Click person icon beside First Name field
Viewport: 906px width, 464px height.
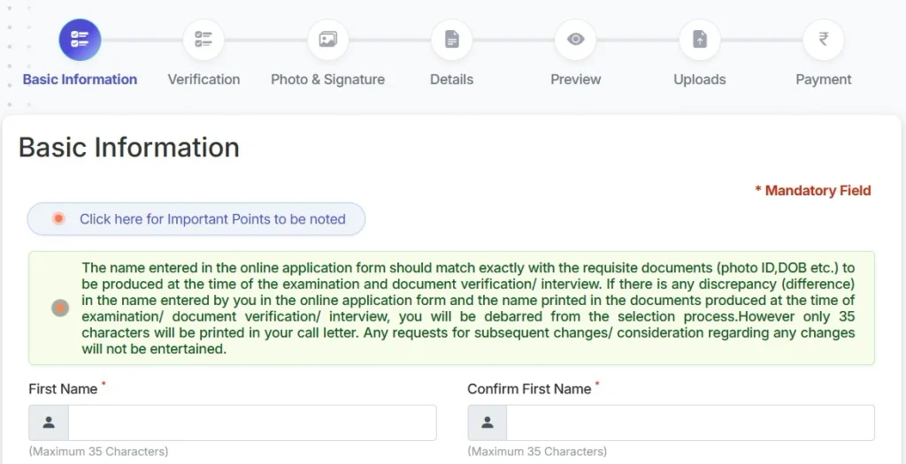tap(49, 422)
